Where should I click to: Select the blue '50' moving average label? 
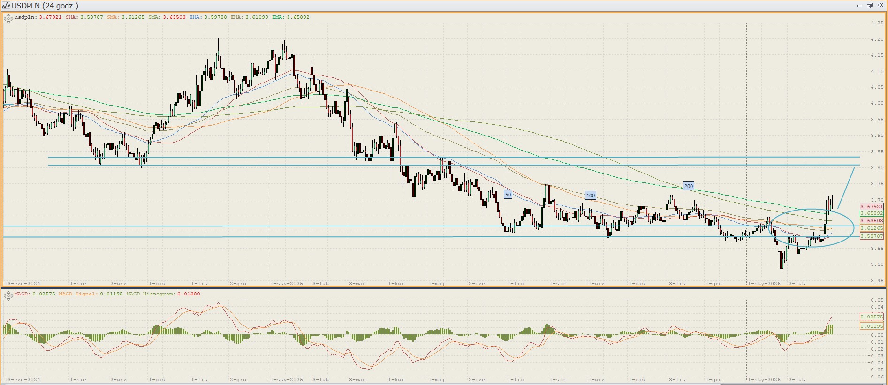(x=508, y=195)
